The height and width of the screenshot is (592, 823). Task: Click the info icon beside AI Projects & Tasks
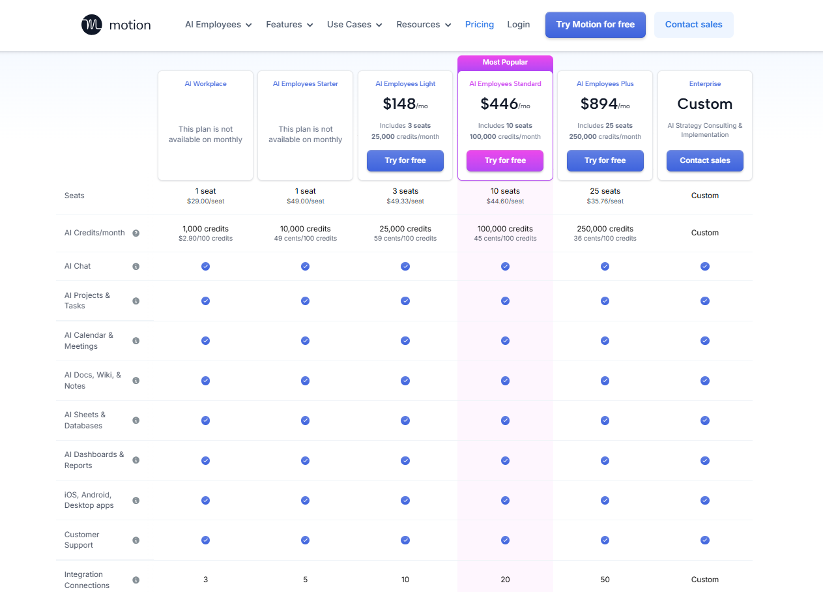(136, 301)
